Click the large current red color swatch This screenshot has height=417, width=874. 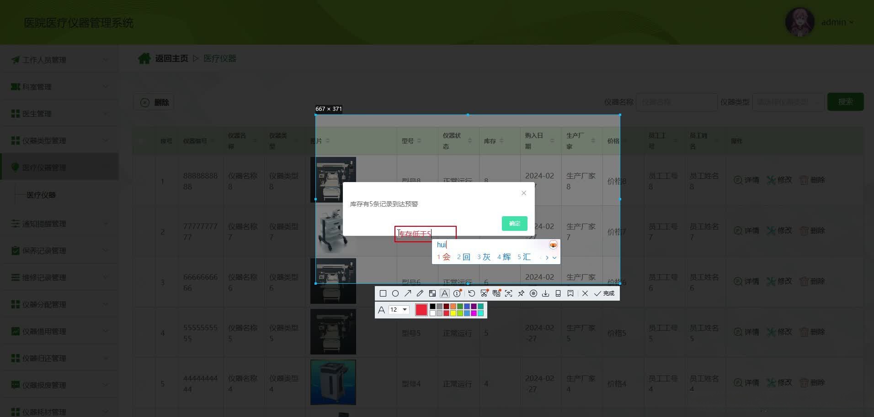pyautogui.click(x=421, y=310)
